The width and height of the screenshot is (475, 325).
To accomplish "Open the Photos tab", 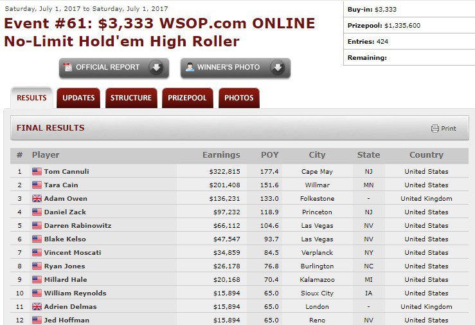I will pyautogui.click(x=238, y=98).
